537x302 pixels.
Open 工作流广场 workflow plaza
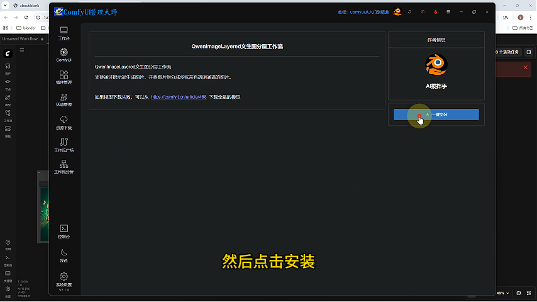(x=64, y=145)
